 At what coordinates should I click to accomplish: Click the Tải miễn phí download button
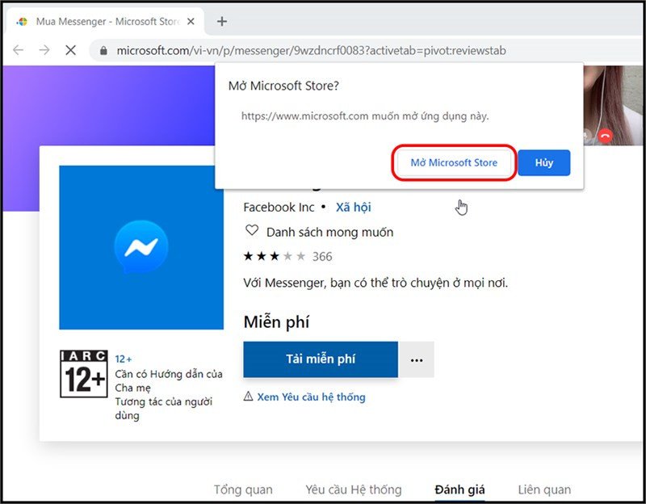[321, 359]
